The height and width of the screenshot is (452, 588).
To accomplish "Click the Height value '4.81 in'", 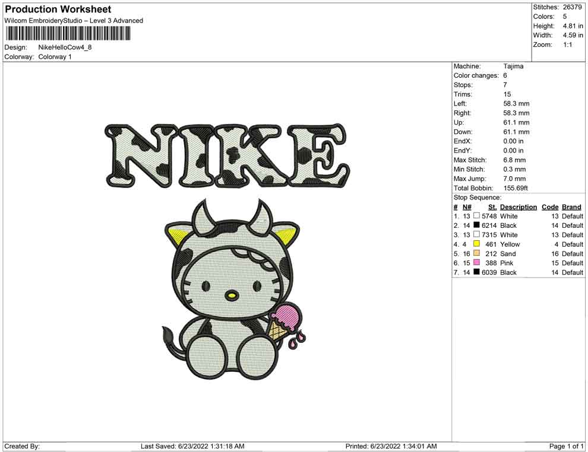I will point(573,26).
